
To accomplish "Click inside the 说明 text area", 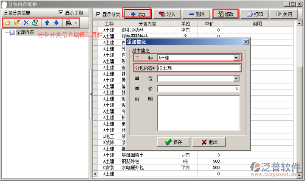I will (x=198, y=113).
